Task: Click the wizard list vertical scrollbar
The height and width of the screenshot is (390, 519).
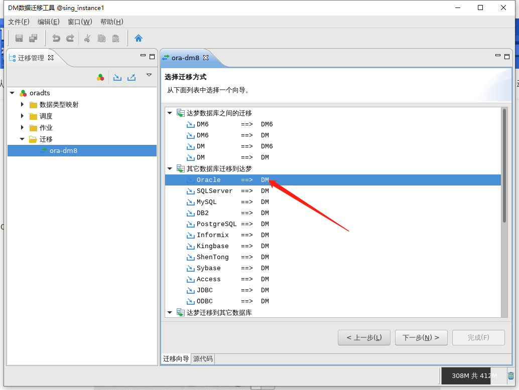Action: pyautogui.click(x=504, y=165)
